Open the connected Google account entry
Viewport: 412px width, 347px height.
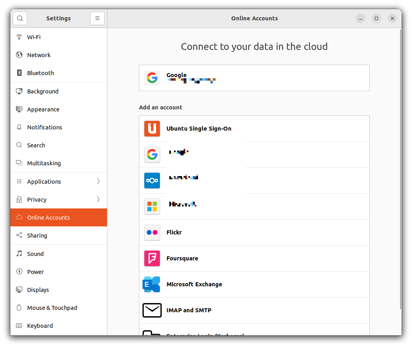tap(254, 78)
